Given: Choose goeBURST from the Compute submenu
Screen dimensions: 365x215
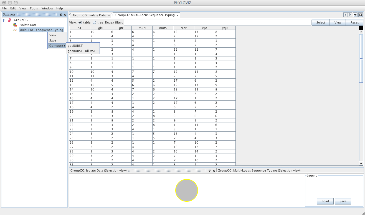Looking at the screenshot, I should [83, 46].
